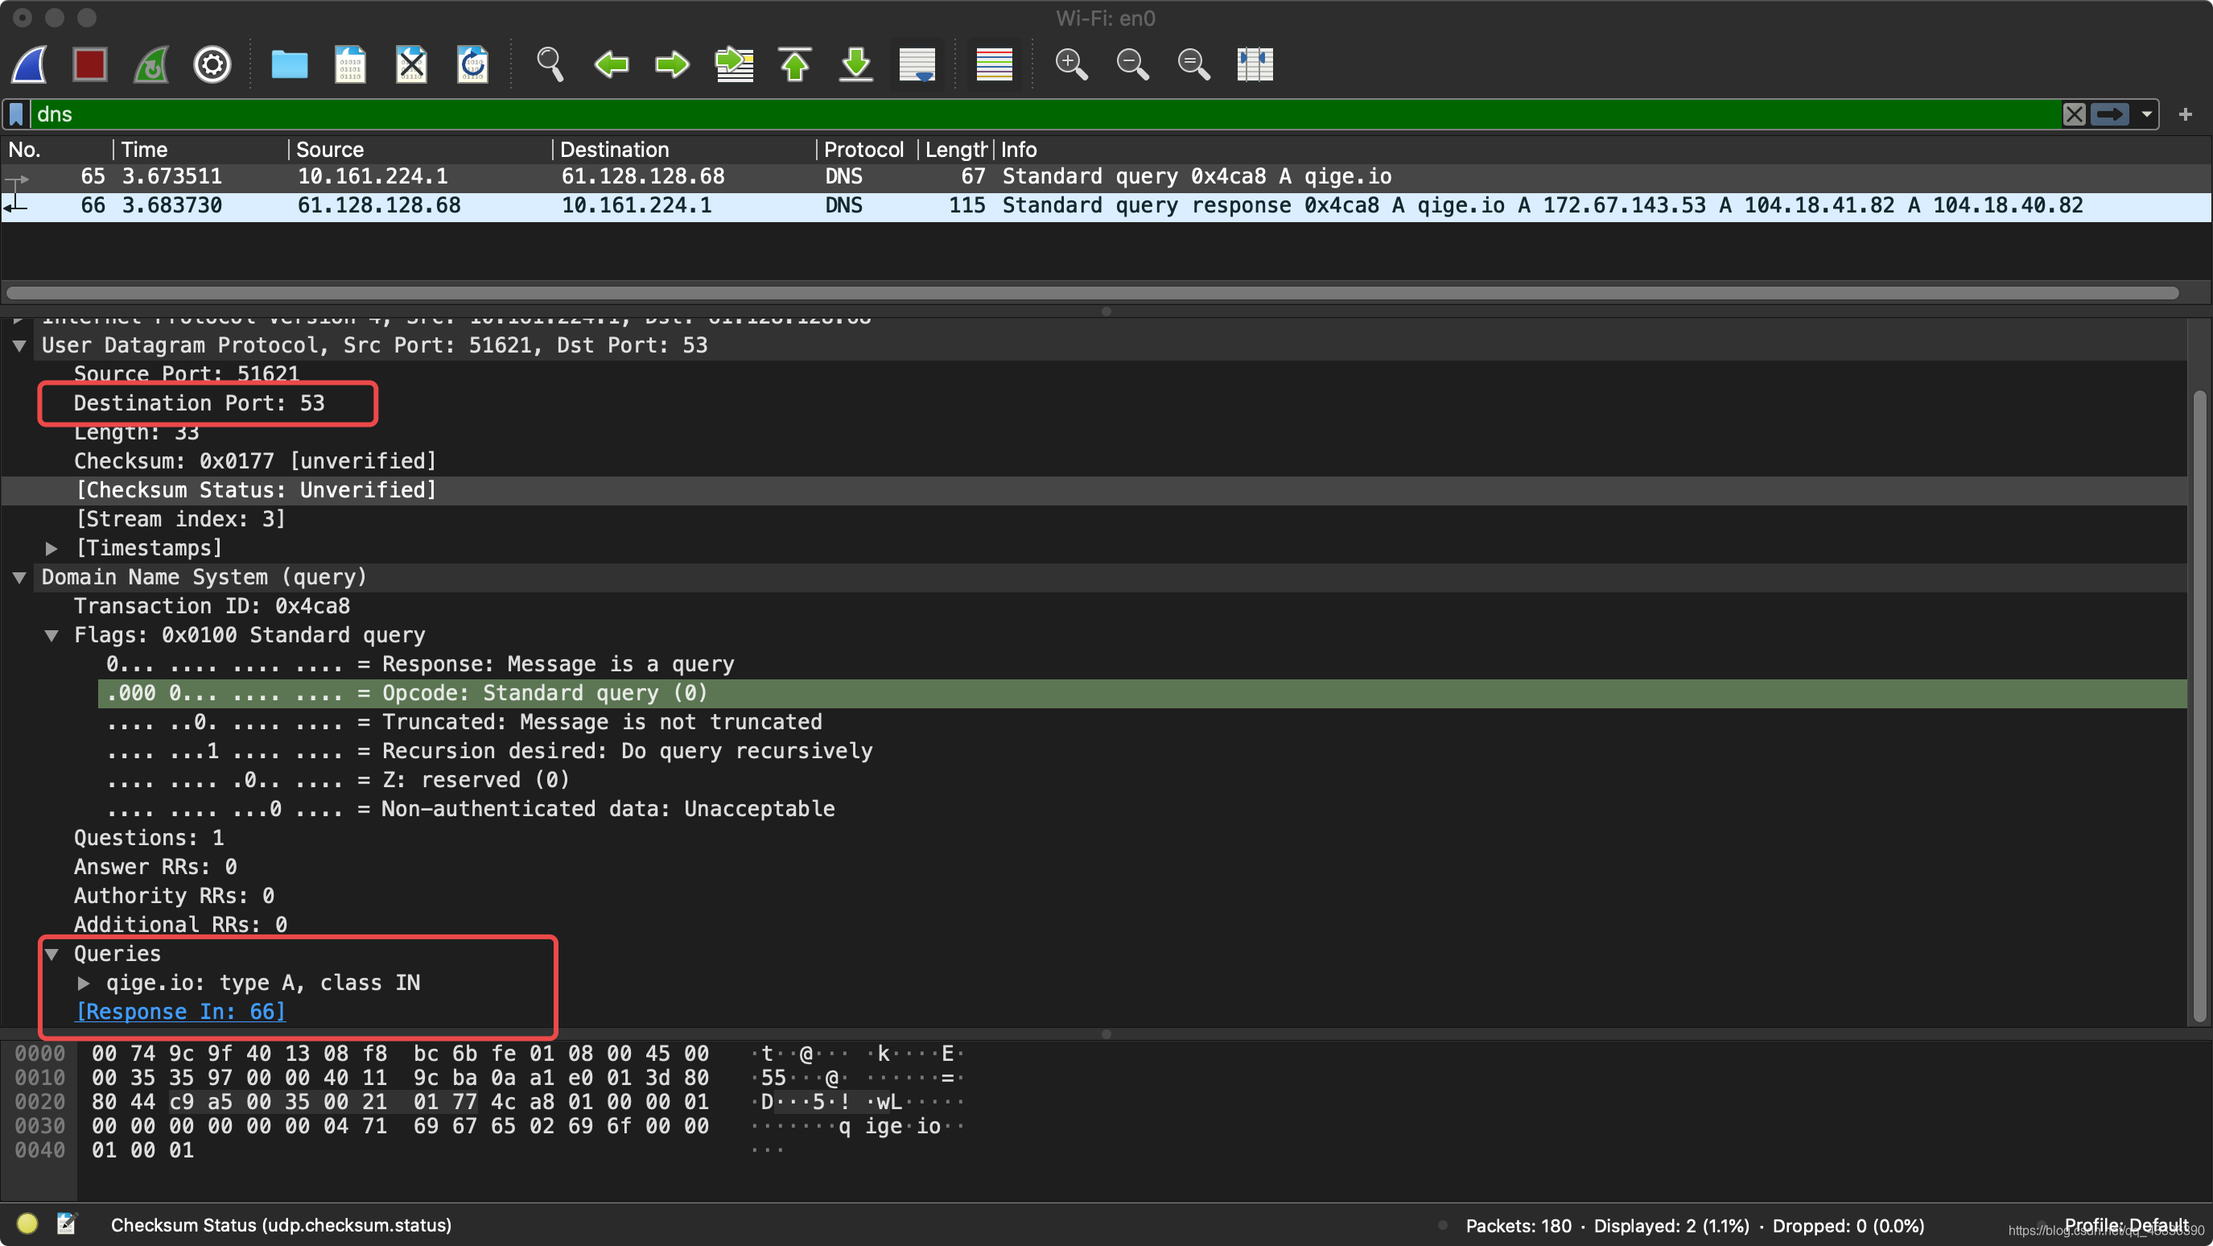Image resolution: width=2213 pixels, height=1246 pixels.
Task: Expand qige.io type A query entry
Action: 84,983
